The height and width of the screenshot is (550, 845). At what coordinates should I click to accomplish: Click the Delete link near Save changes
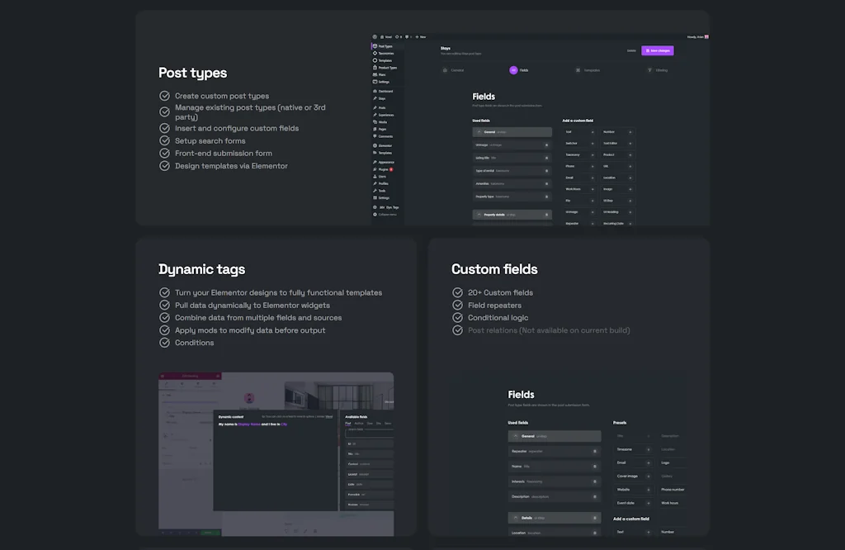631,50
